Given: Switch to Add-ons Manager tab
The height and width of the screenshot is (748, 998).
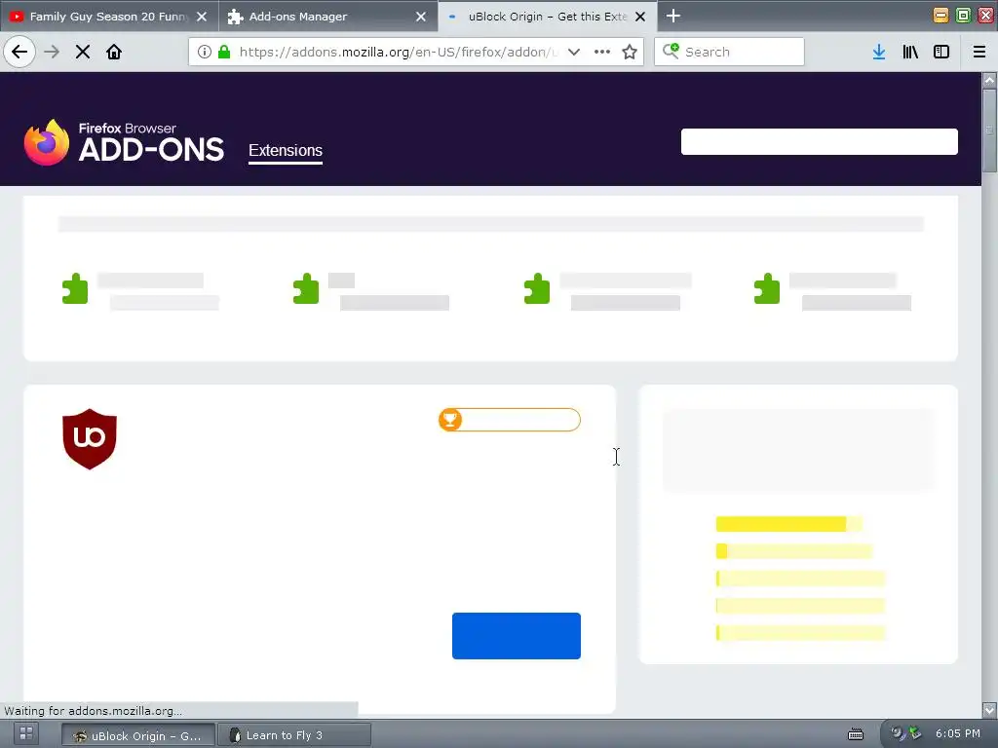Looking at the screenshot, I should tap(327, 16).
